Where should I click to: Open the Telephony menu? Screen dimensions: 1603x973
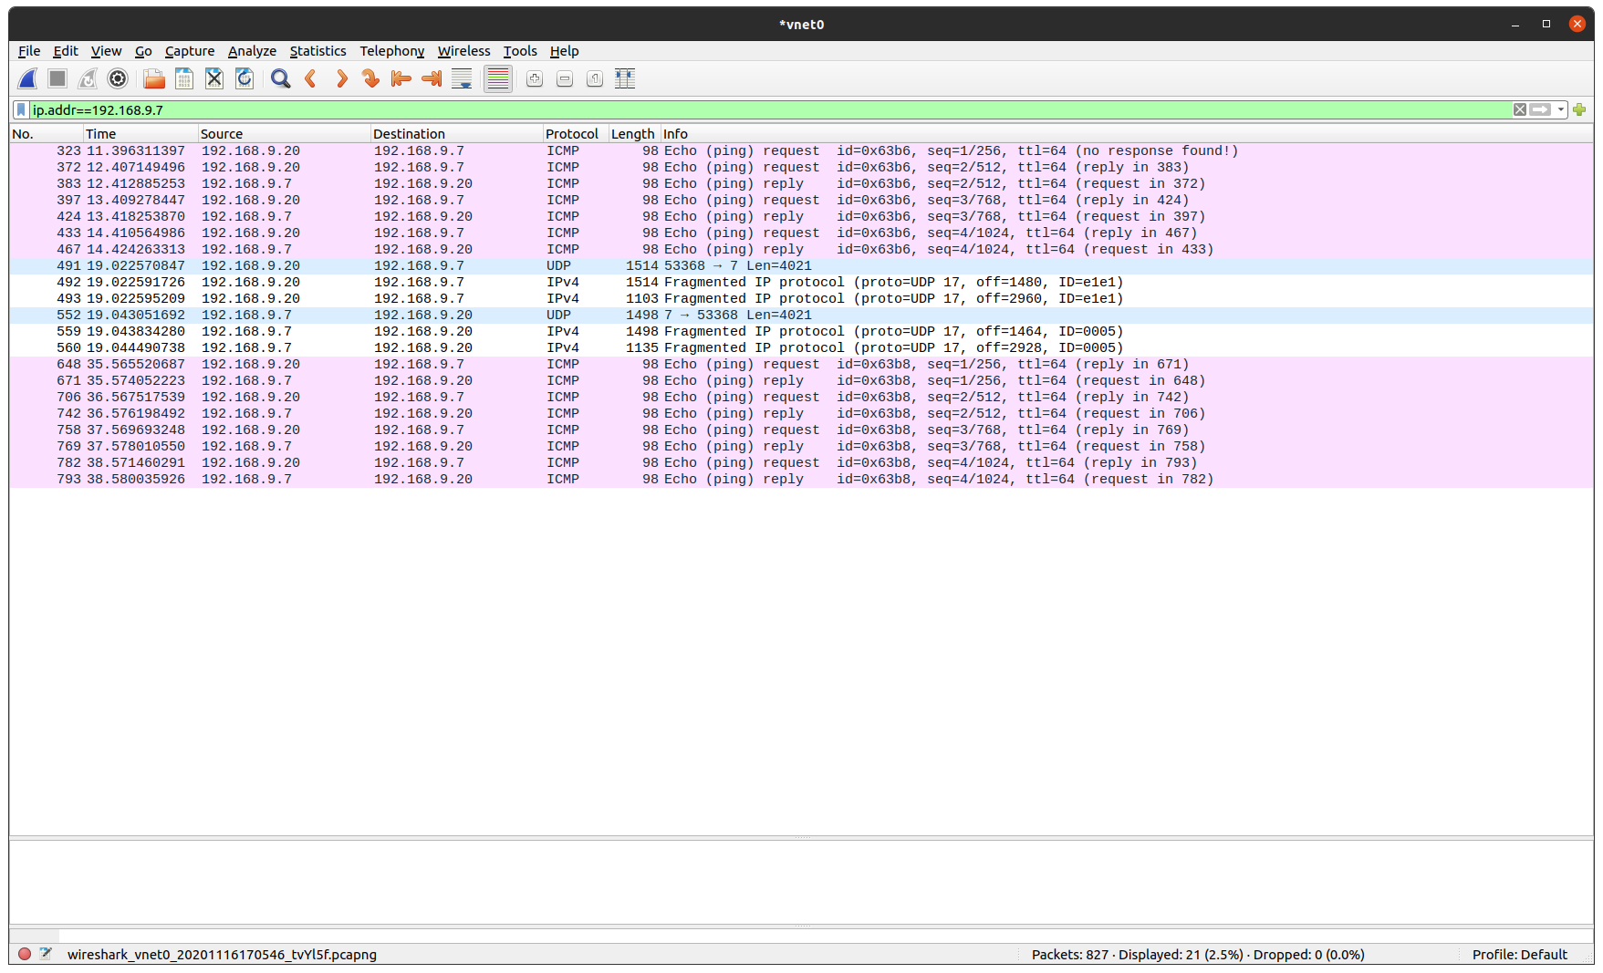391,51
